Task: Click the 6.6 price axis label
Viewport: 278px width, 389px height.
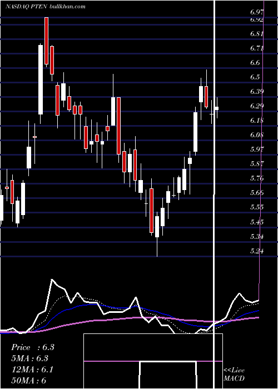Action: [255, 62]
